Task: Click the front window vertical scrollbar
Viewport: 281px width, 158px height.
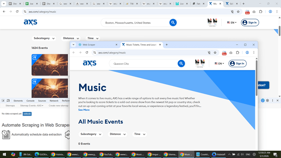Action: click(x=257, y=78)
